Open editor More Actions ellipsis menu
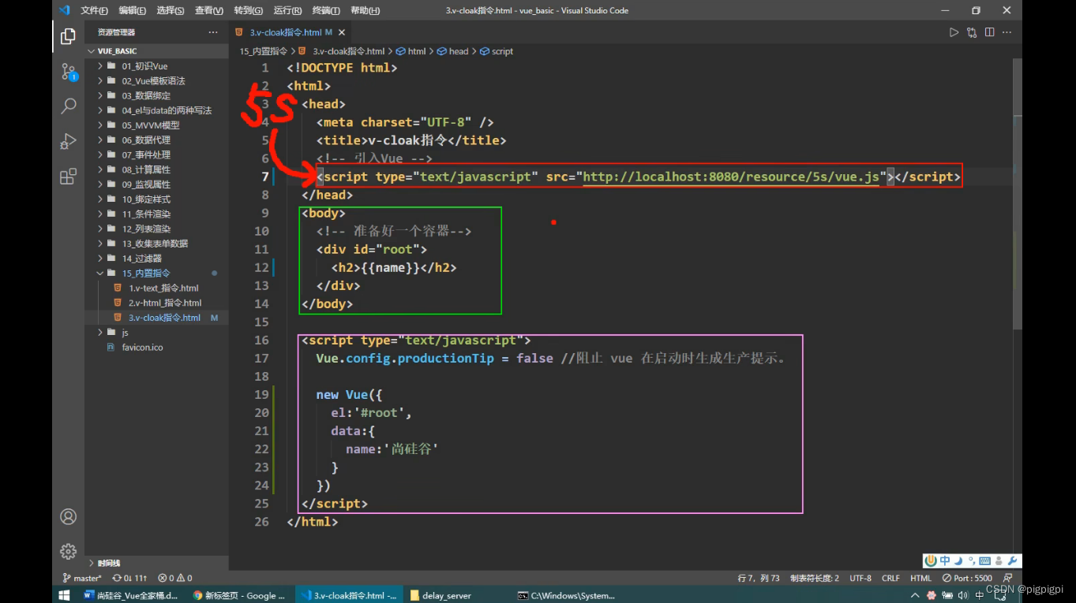The width and height of the screenshot is (1076, 603). 1007,32
